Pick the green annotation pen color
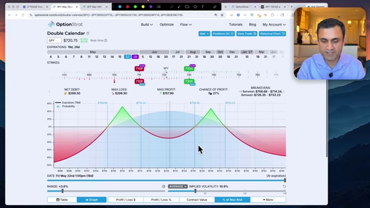Viewport: 370px width, 208px height. point(135,7)
